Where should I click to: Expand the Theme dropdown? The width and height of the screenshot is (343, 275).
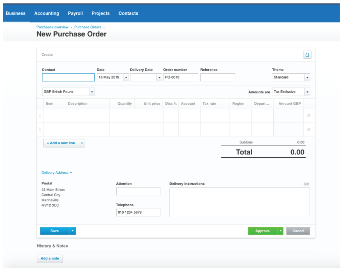point(307,77)
